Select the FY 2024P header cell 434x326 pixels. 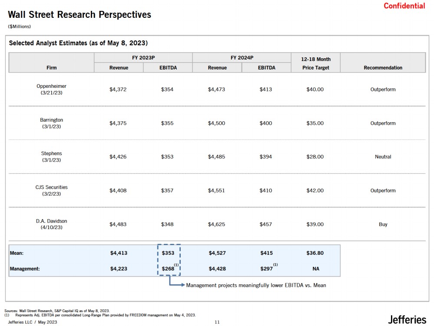tap(242, 57)
